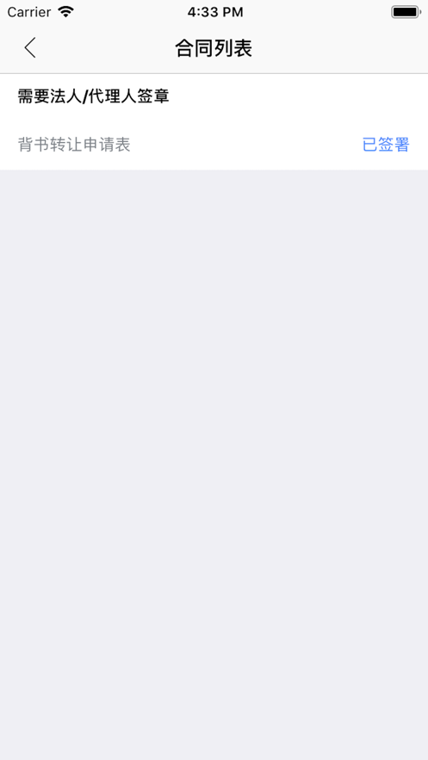Click the 背书转让申请表 label text
This screenshot has width=428, height=760.
point(74,145)
